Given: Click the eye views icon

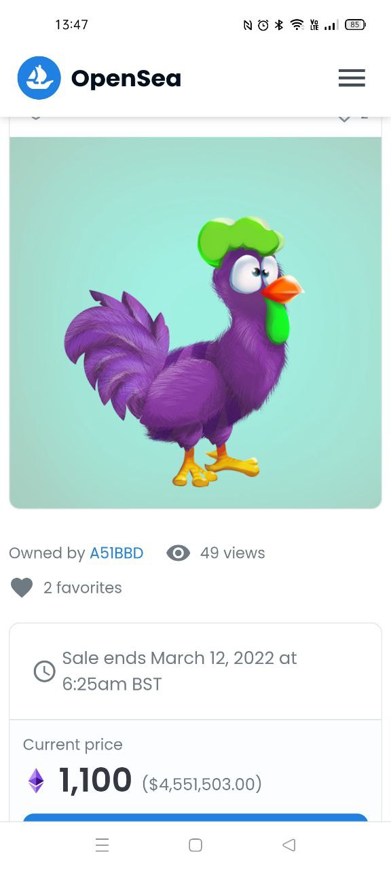Looking at the screenshot, I should coord(178,553).
